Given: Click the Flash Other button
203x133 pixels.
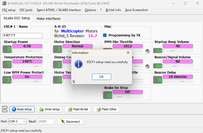Looking at the screenshot, I should [x=107, y=109].
